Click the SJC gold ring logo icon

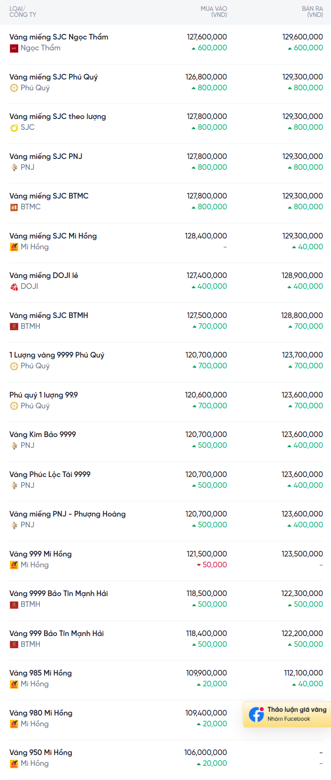click(x=14, y=127)
